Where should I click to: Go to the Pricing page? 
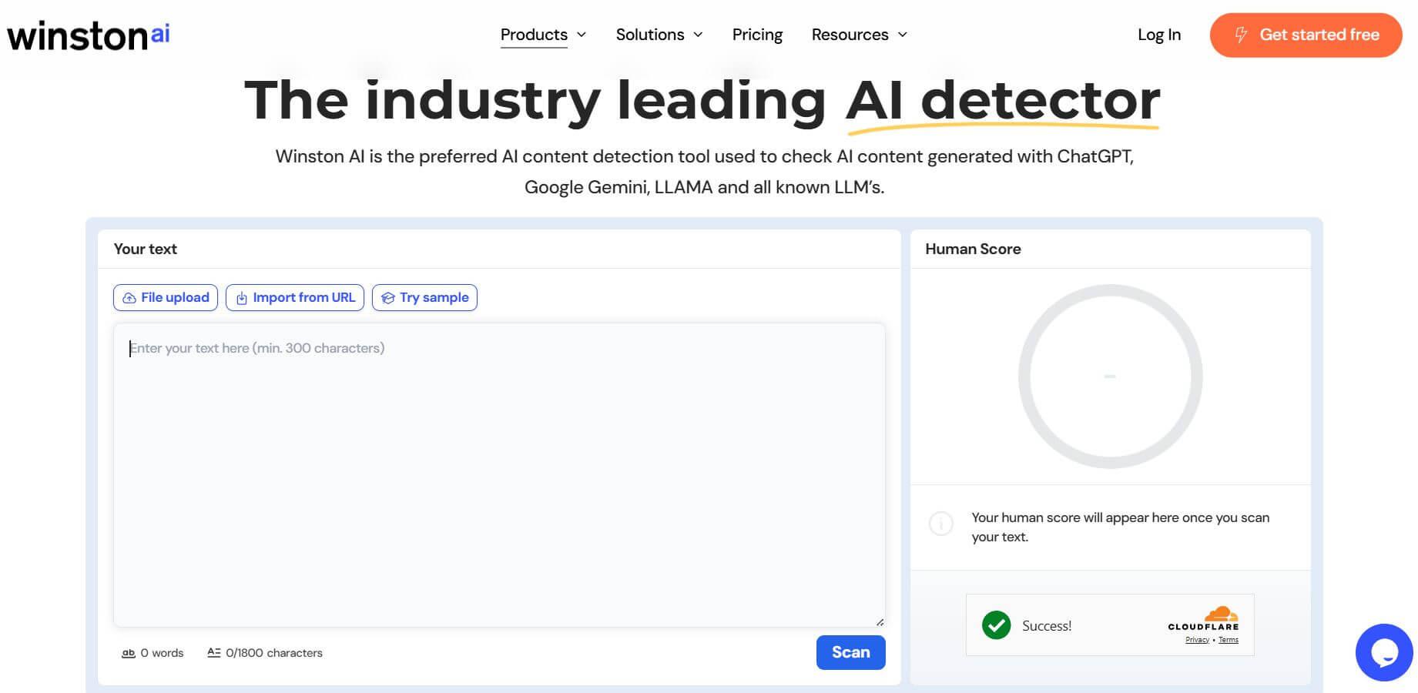(x=757, y=35)
